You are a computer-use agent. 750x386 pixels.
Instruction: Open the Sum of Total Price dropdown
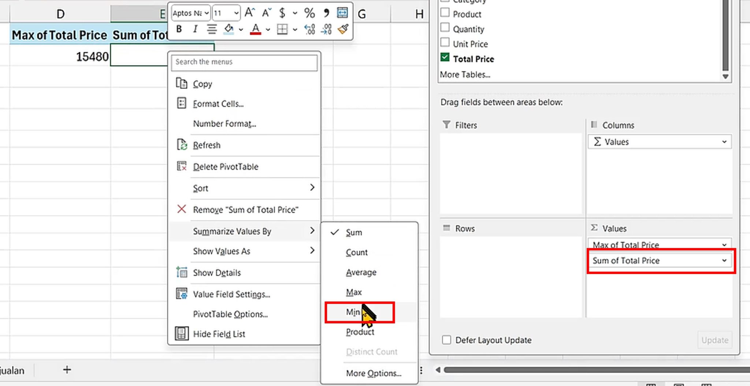click(x=724, y=260)
